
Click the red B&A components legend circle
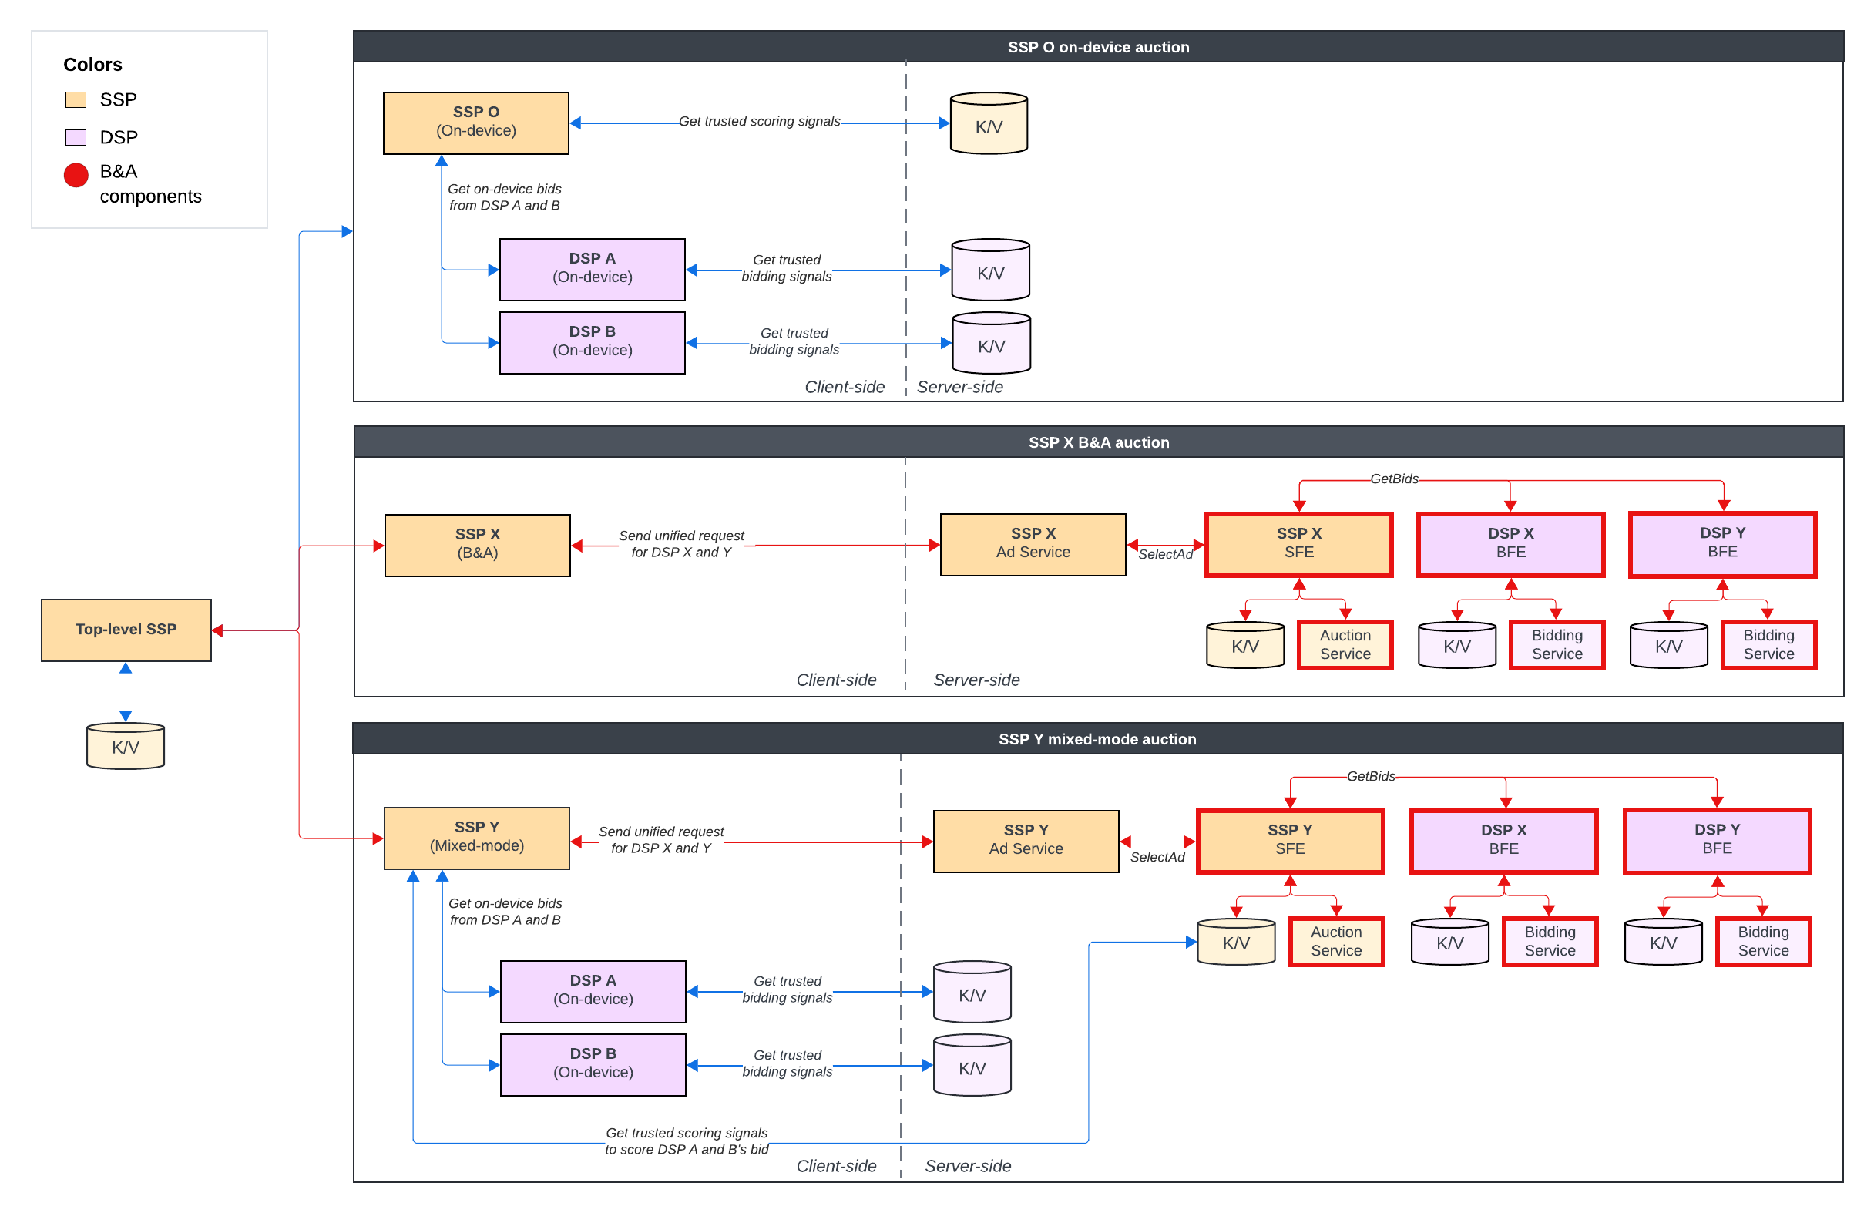click(76, 175)
